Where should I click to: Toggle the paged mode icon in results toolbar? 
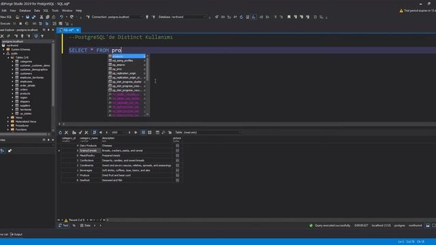[94, 133]
